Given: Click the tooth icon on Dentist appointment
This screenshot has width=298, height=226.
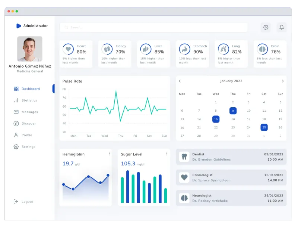Looking at the screenshot, I should 184,157.
